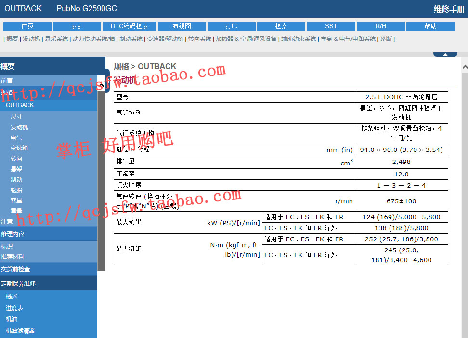
Task: Open the 推荐材料 sidebar item
Action: pos(13,257)
